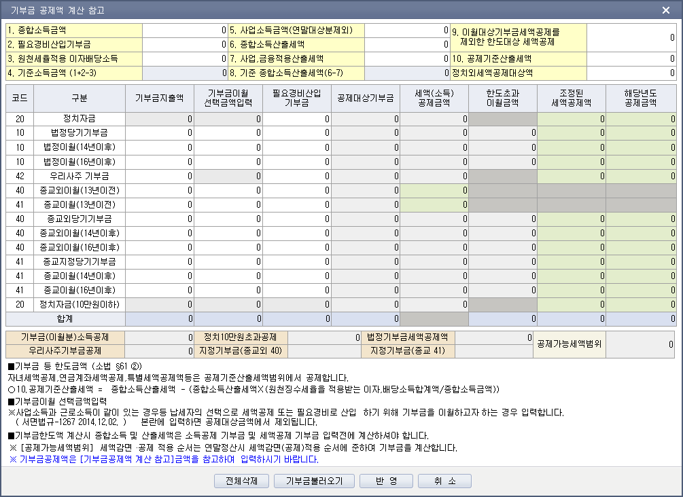Select 우리사주 기부금 row's 기부금지출액 cell

160,176
